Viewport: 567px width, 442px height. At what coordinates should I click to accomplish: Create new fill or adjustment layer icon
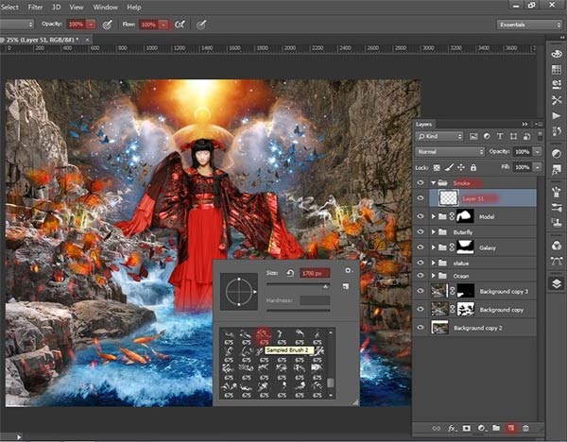click(x=481, y=428)
